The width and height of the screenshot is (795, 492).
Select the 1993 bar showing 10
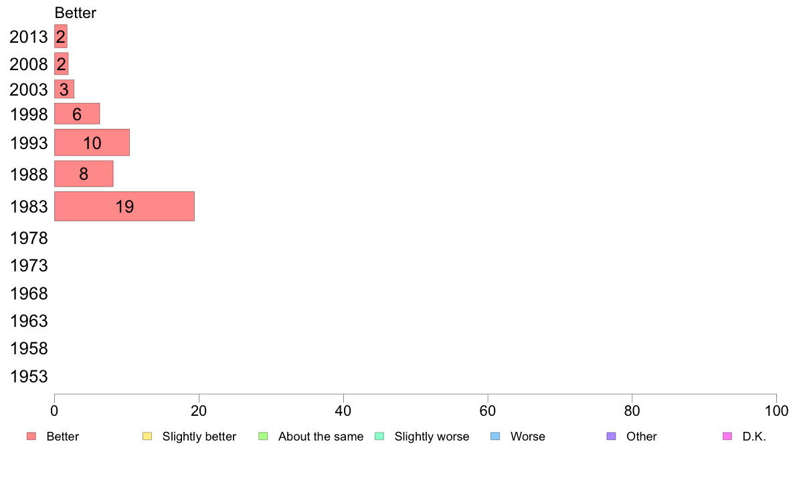92,142
